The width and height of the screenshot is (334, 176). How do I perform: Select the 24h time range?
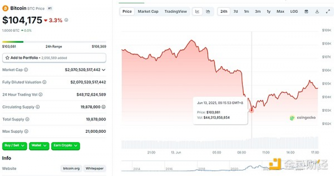pos(224,11)
